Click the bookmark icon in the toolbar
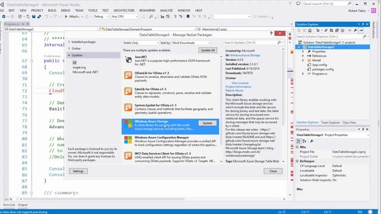The height and width of the screenshot is (214, 381). coord(188,17)
